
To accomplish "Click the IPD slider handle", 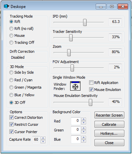I will 85,22.
